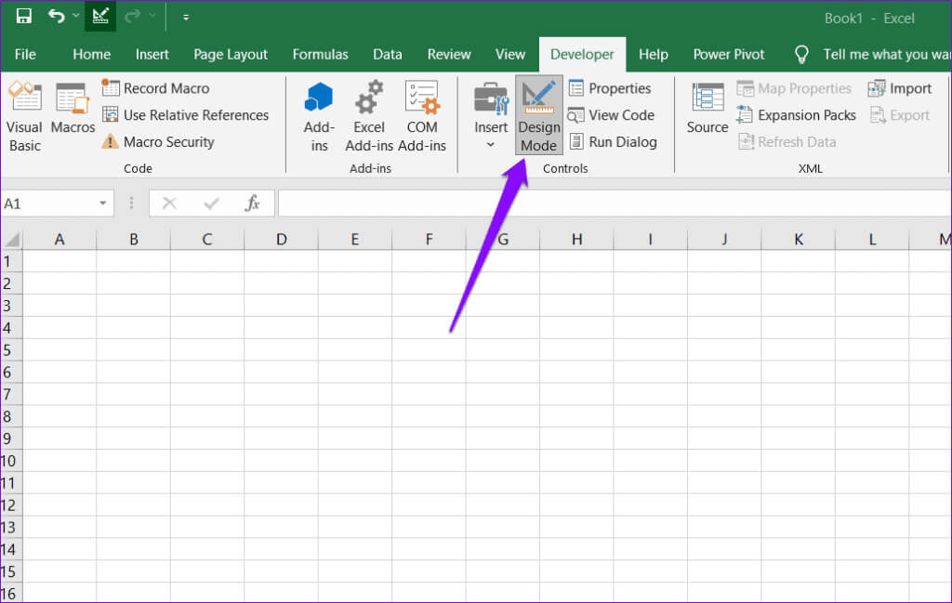The image size is (952, 603).
Task: Select row 14 header
Action: click(x=11, y=550)
